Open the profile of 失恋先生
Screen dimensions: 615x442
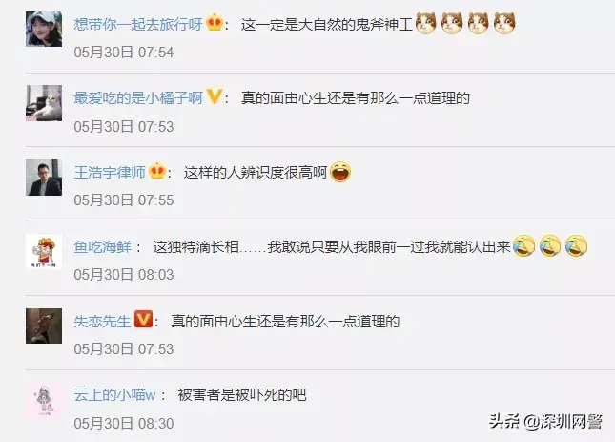[x=102, y=322]
